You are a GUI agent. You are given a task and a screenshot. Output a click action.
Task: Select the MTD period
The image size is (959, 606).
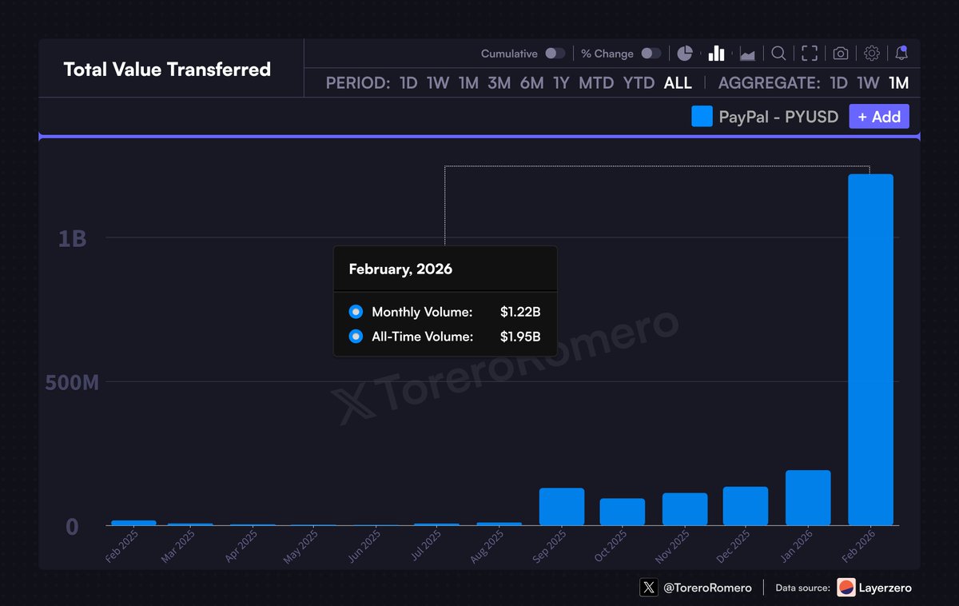point(596,83)
